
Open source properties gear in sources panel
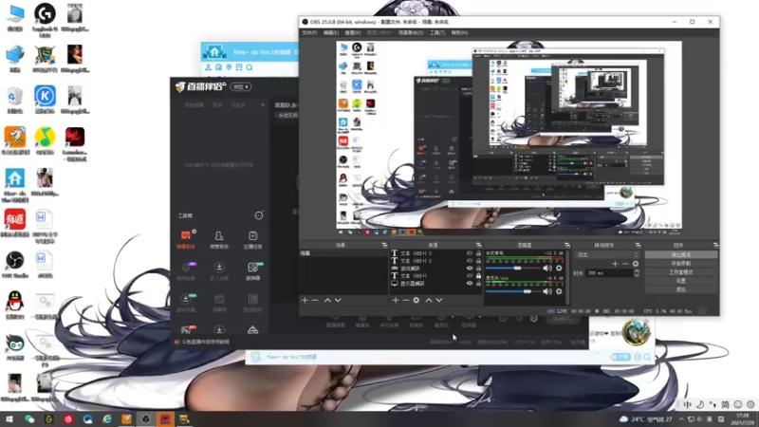(x=417, y=300)
